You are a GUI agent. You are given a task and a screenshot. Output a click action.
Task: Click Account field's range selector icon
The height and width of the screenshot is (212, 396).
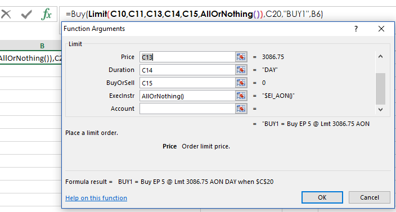coord(241,109)
